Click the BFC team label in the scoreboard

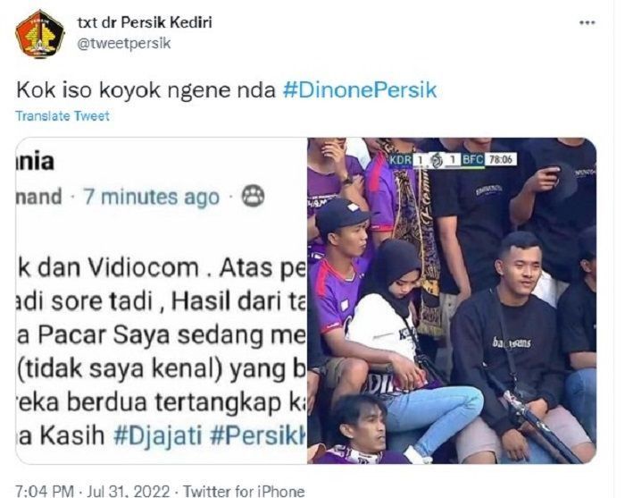tap(472, 160)
